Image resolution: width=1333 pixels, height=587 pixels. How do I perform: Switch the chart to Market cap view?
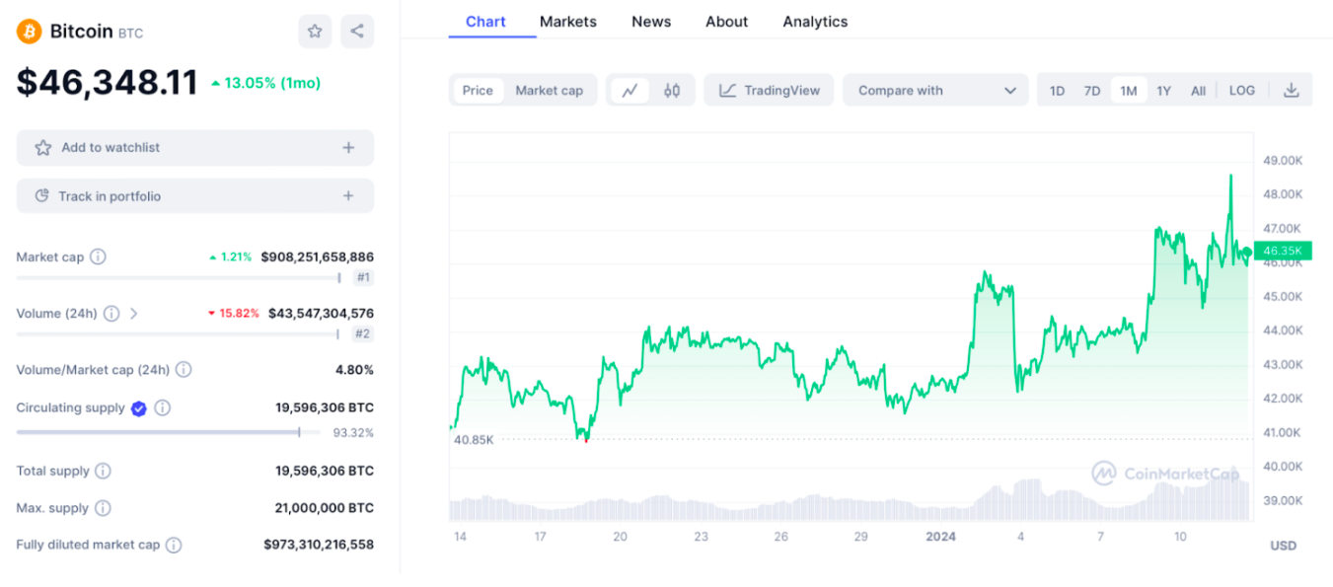pos(549,90)
